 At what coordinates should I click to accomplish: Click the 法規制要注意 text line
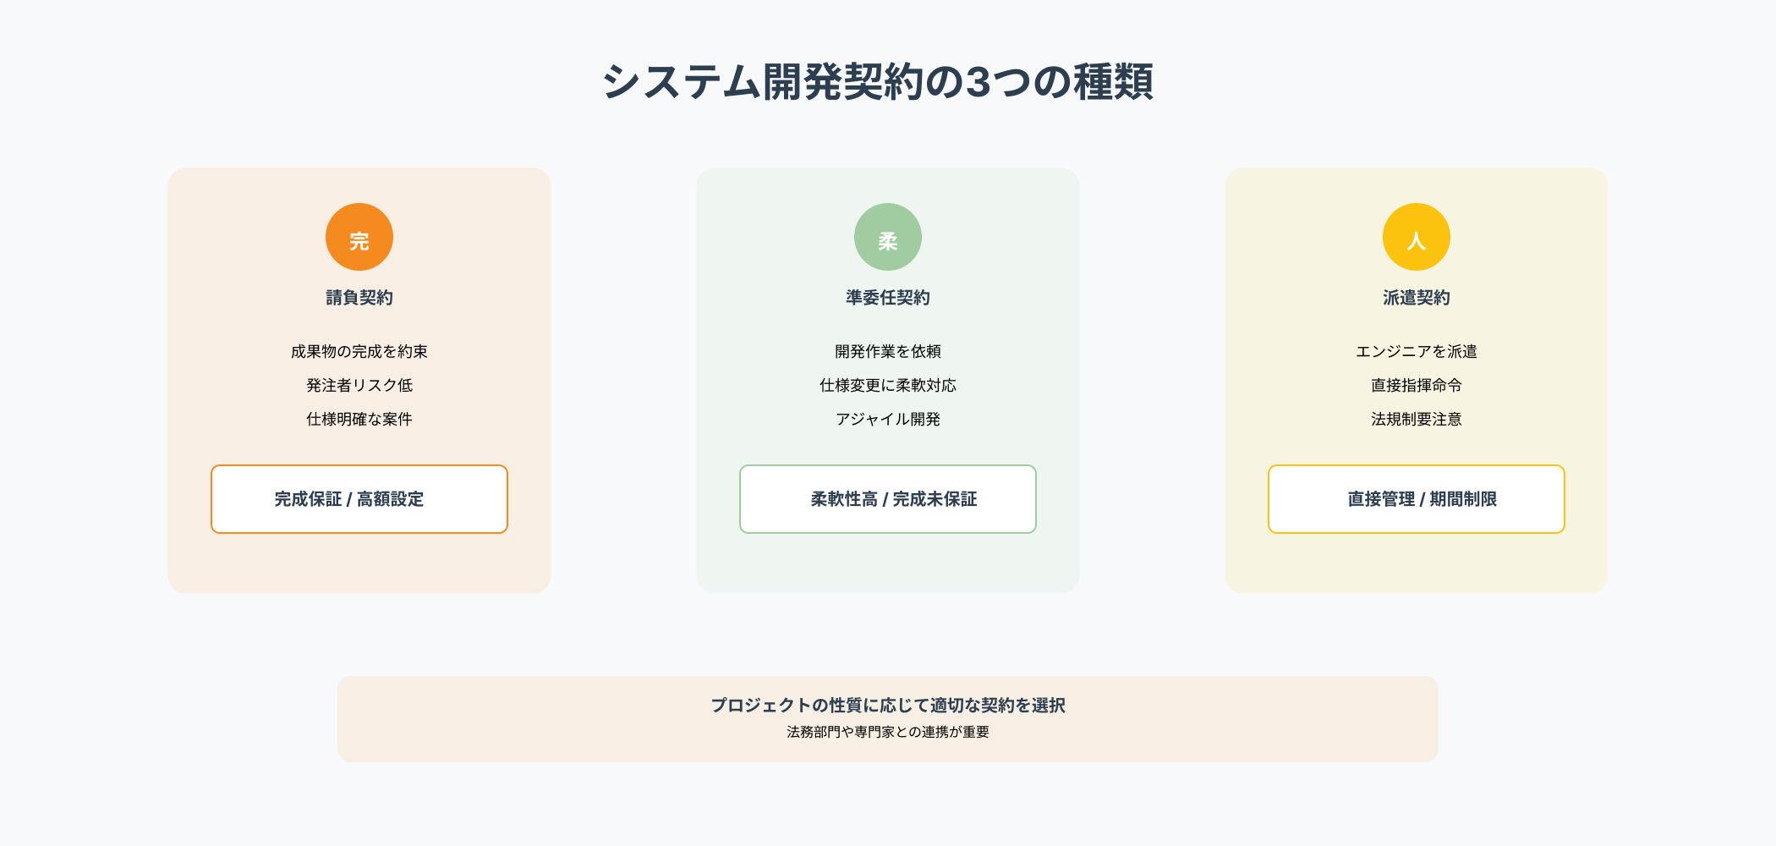(x=1417, y=419)
